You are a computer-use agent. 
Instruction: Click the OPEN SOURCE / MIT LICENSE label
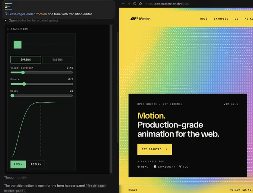point(160,104)
